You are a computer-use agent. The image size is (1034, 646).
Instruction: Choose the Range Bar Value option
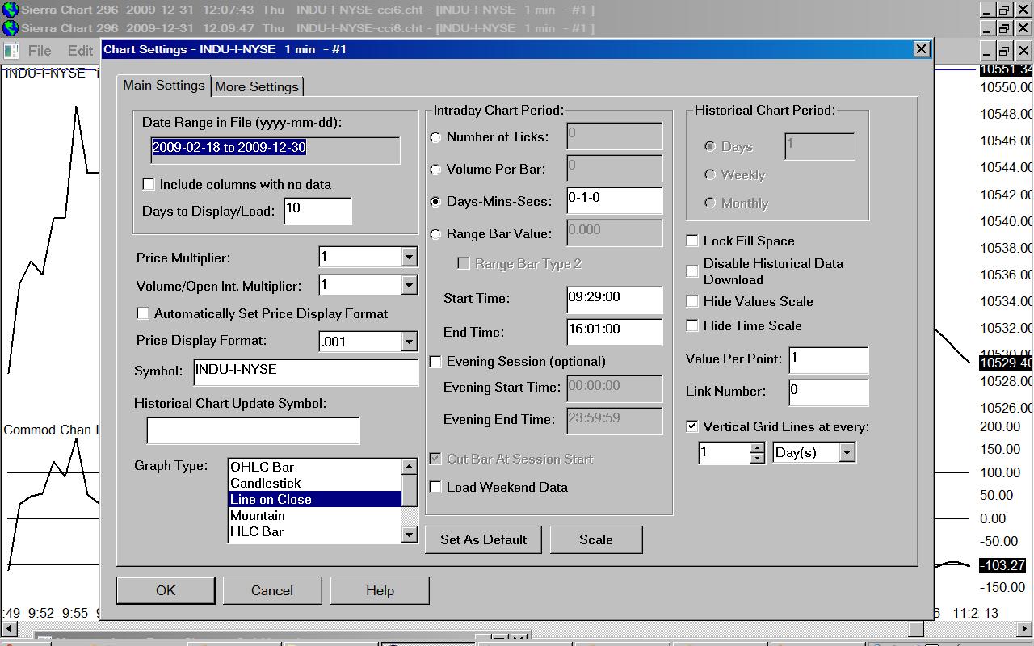(x=436, y=234)
